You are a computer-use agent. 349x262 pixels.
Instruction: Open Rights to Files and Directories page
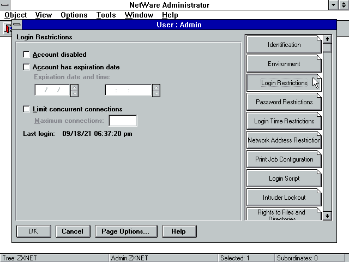284,215
